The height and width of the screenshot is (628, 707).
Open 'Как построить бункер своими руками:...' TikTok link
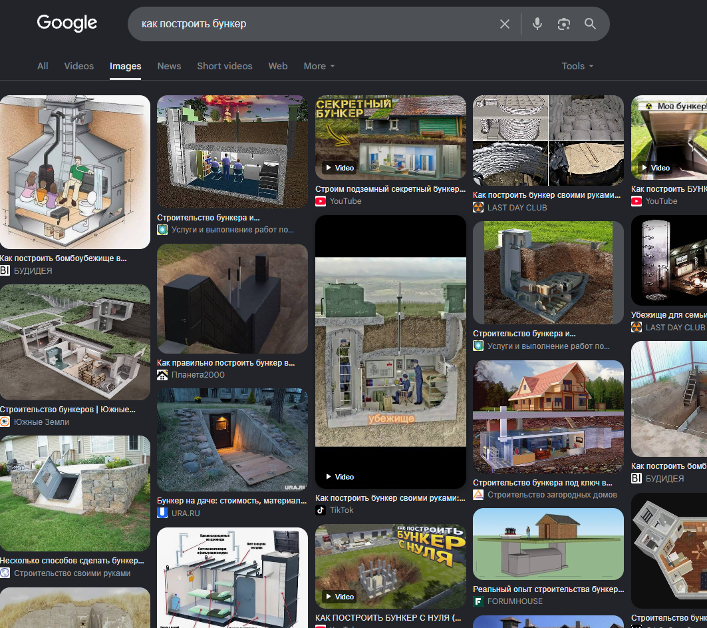point(390,498)
